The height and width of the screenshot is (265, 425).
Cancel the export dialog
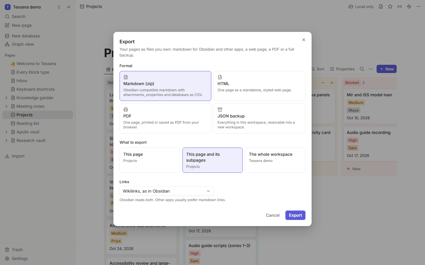(273, 215)
